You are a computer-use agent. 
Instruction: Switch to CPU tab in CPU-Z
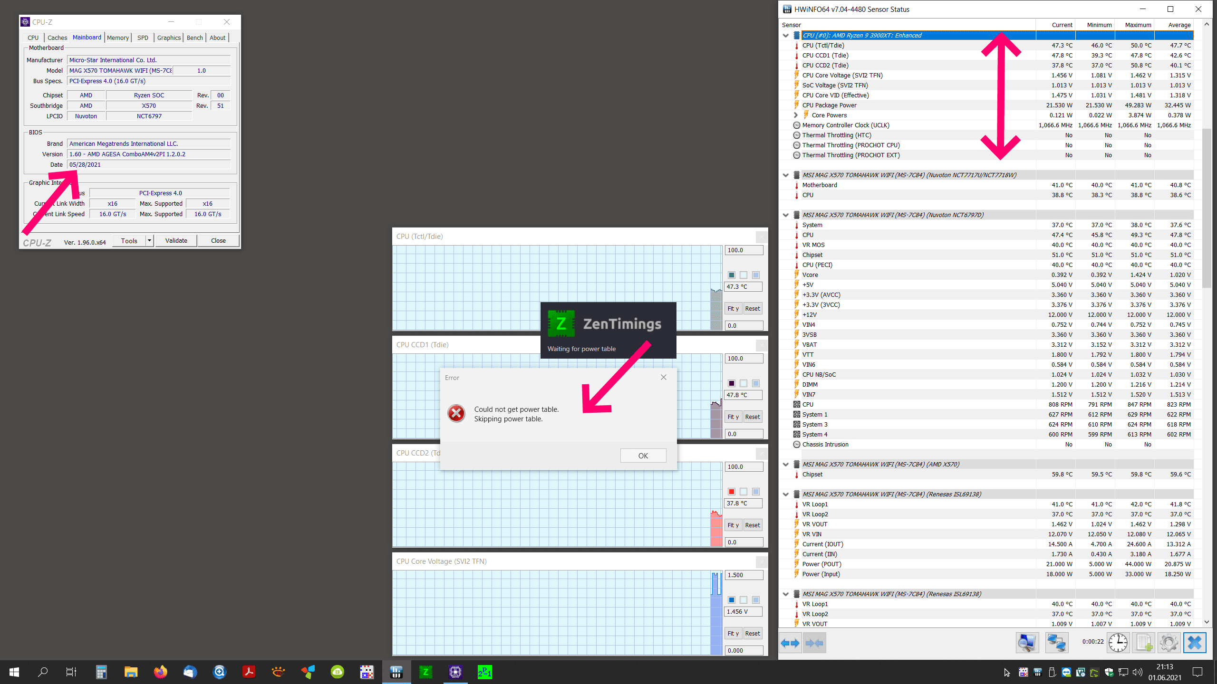tap(33, 38)
